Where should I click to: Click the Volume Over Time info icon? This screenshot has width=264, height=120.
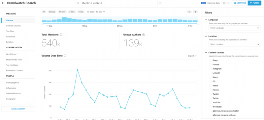click(65, 56)
